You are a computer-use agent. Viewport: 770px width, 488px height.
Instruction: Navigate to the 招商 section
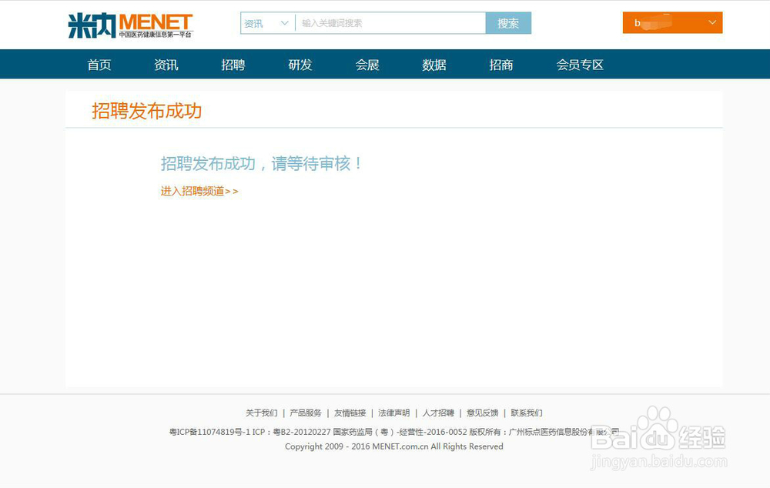coord(501,65)
